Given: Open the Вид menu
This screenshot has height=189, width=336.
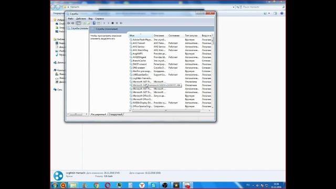Looking at the screenshot, I should [x=90, y=19].
